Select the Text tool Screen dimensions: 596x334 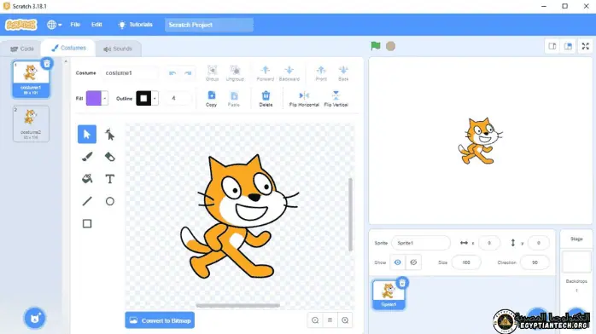click(x=110, y=179)
